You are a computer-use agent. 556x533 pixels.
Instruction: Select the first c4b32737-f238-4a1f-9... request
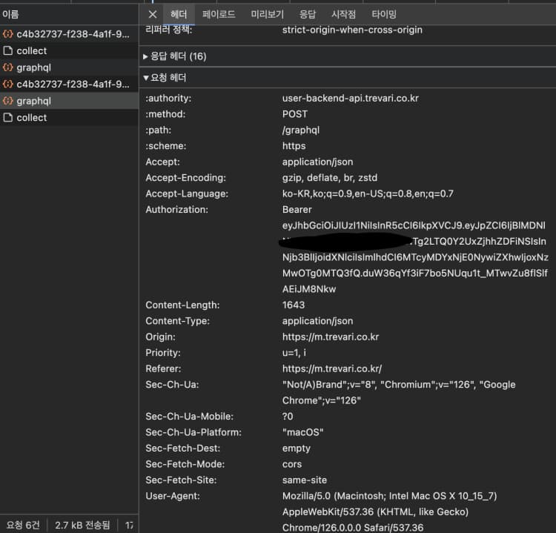pyautogui.click(x=69, y=34)
